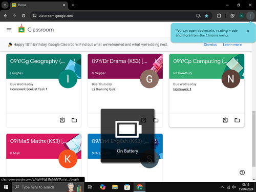Click teacher avatar N on Computing card
Screen dimensions: 256x192
(231, 79)
